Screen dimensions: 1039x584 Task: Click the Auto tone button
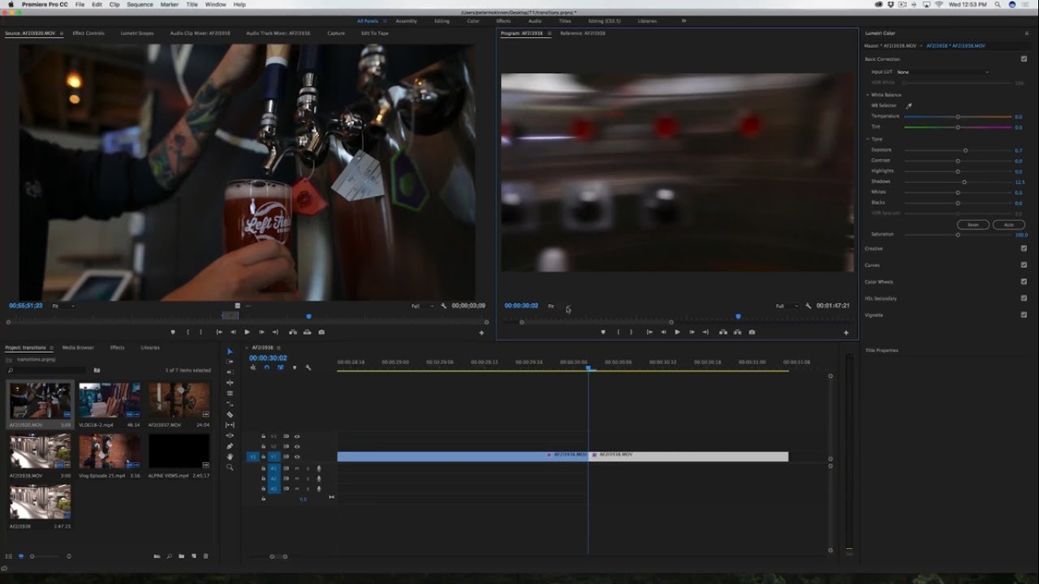tap(1009, 225)
